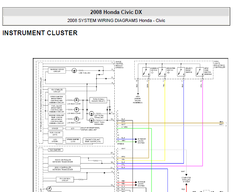This screenshot has width=241, height=192.
Task: Click the engine coolant LED back light symbol
Action: click(77, 119)
